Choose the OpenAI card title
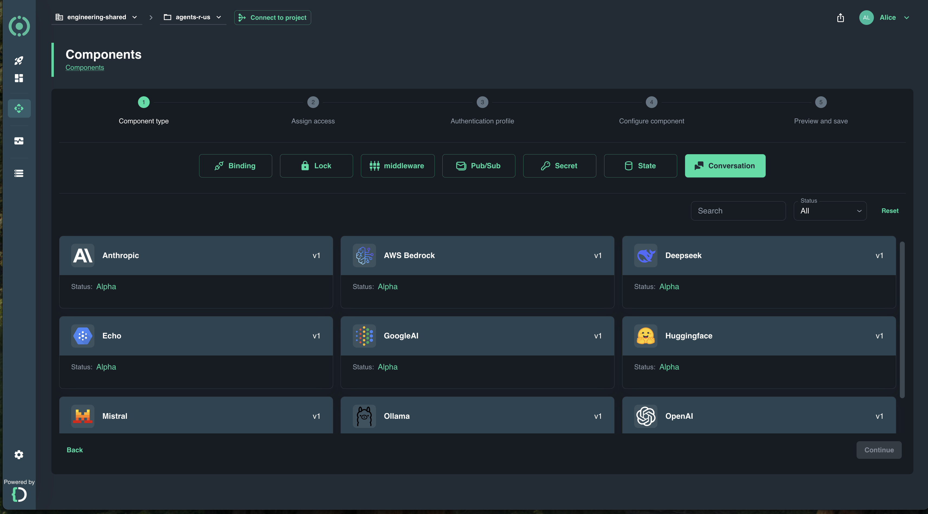 (x=679, y=416)
